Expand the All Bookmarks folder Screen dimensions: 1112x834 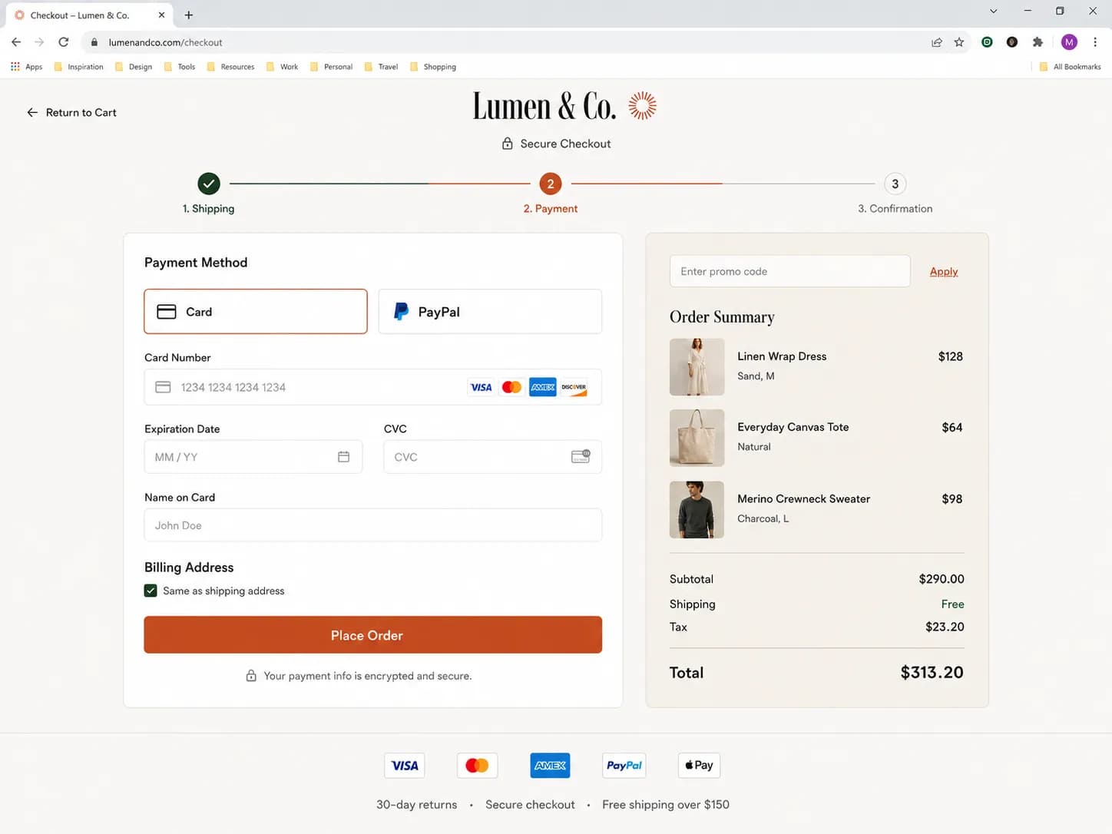pos(1070,67)
